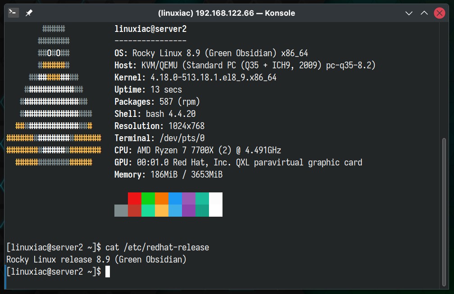Click the terminal cursor at last prompt
This screenshot has width=454, height=294.
[x=107, y=272]
